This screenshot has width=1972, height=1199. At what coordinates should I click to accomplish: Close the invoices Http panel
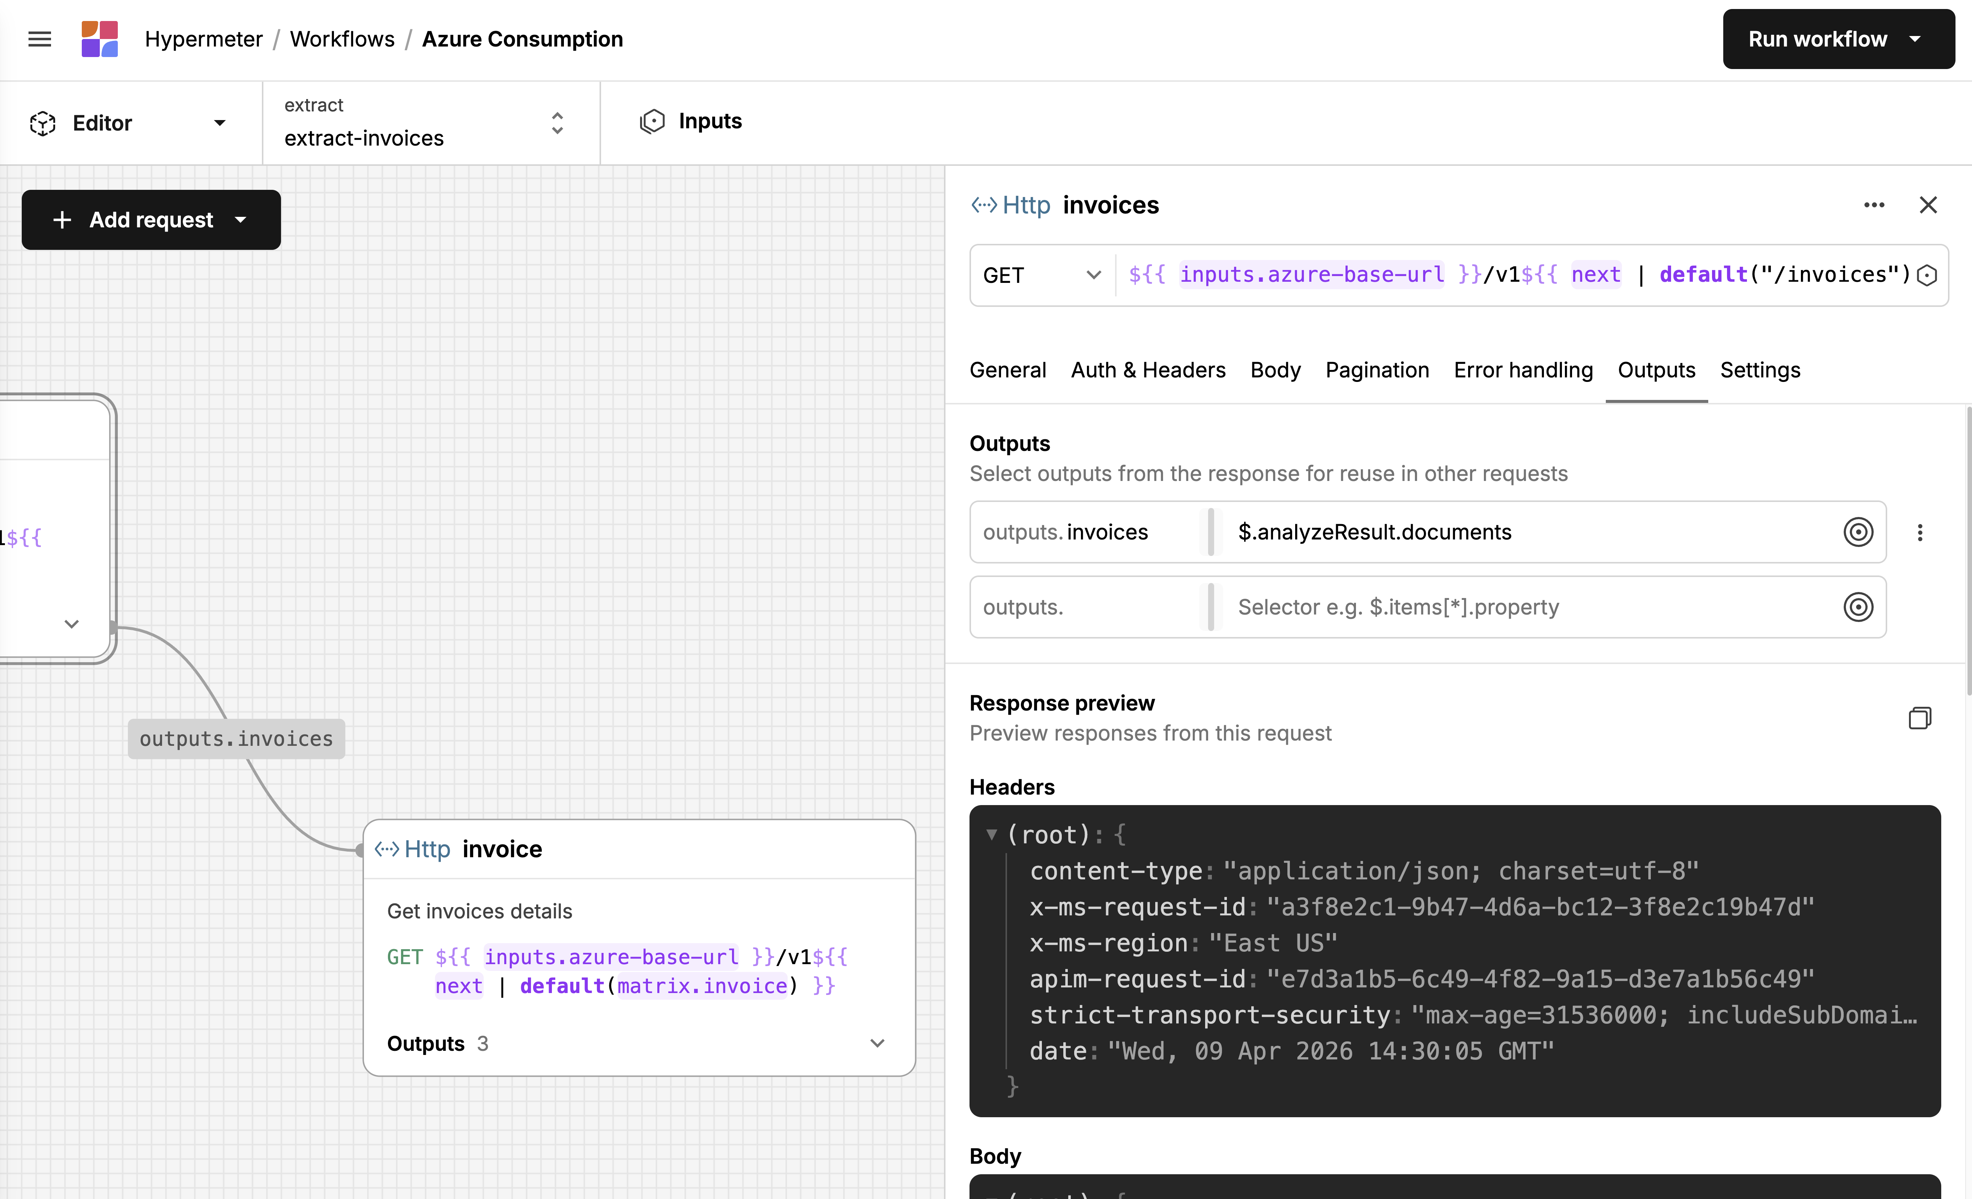1928,205
